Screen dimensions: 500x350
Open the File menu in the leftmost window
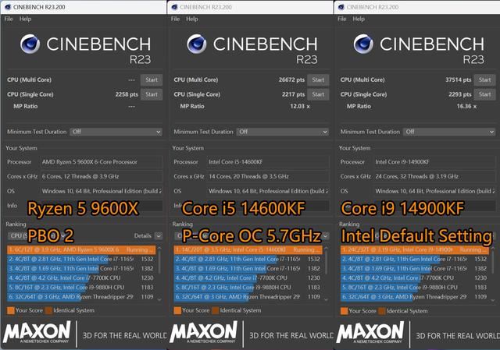click(x=9, y=18)
